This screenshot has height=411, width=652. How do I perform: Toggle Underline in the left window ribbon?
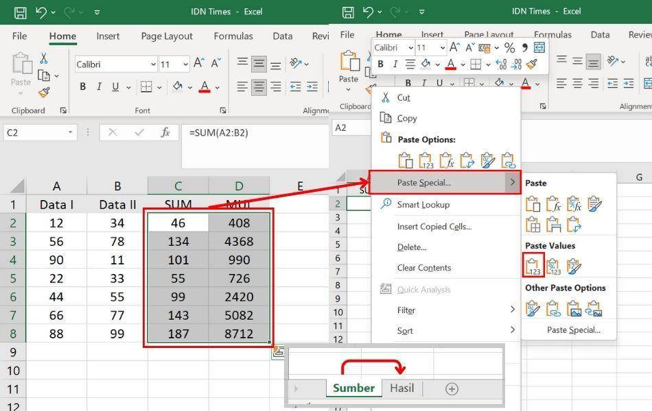pyautogui.click(x=115, y=86)
